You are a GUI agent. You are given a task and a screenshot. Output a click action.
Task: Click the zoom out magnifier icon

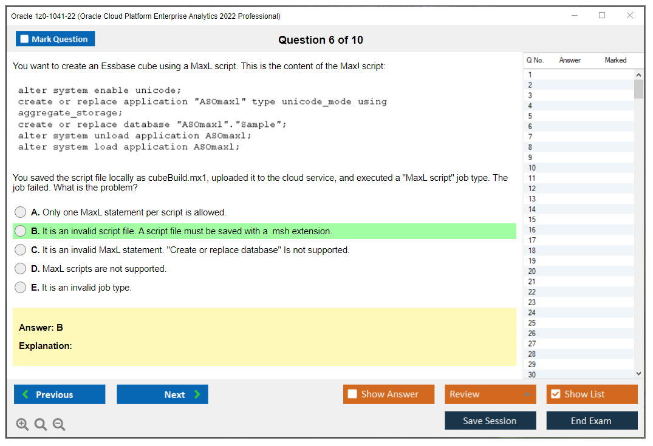[59, 425]
